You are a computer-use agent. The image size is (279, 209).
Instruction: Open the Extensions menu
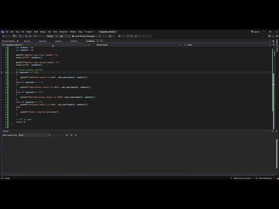click(63, 32)
